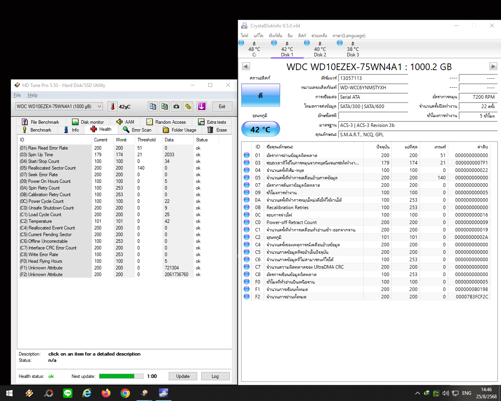501x401 pixels.
Task: Click the thermometer temperature icon in HD Tune
Action: 112,107
